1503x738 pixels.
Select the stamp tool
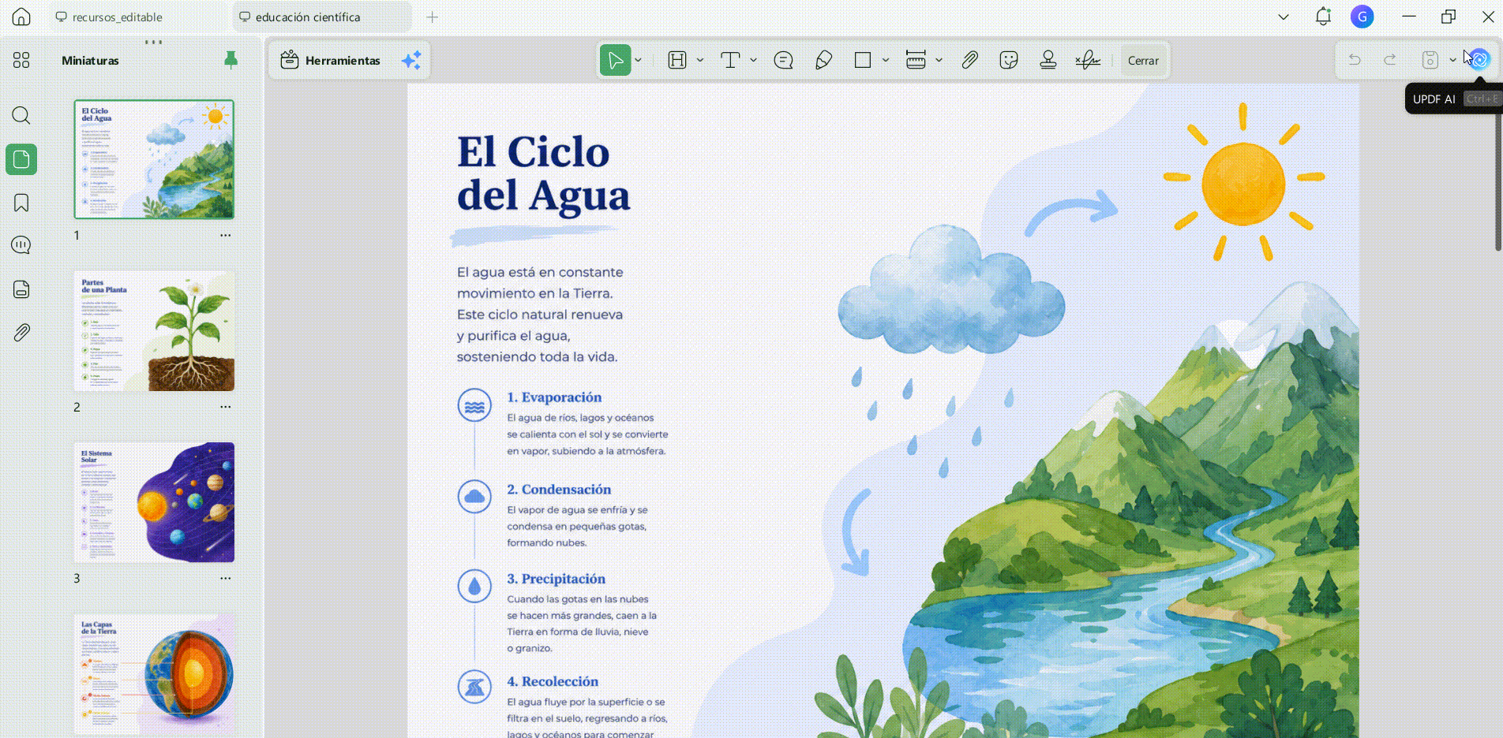(1048, 60)
